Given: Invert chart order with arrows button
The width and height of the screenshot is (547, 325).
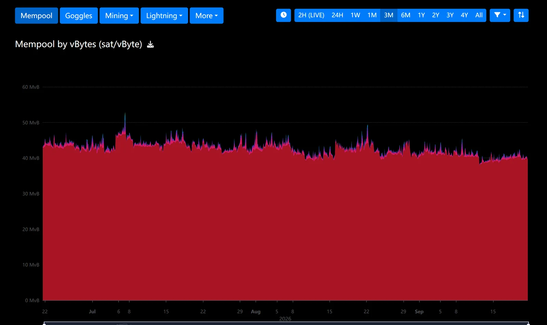Looking at the screenshot, I should pyautogui.click(x=521, y=15).
